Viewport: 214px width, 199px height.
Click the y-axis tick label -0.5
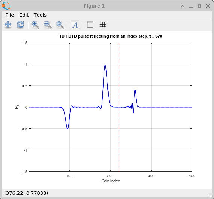coord(24,129)
